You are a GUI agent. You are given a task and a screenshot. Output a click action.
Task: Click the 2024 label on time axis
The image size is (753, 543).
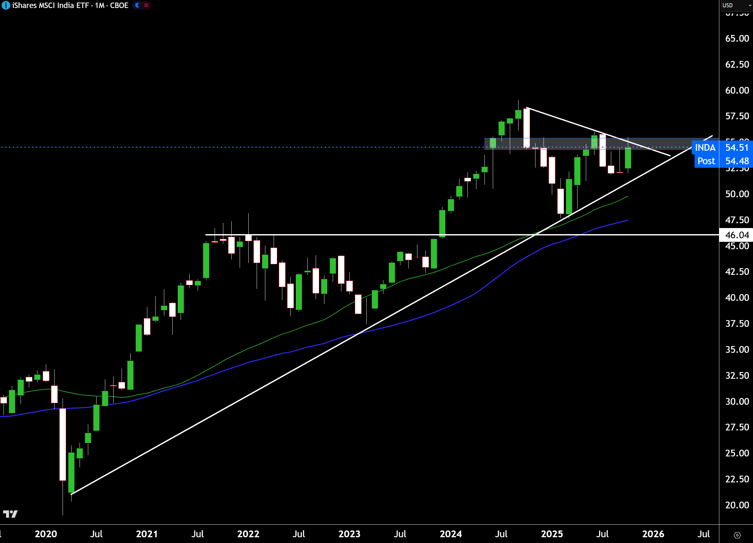point(450,534)
